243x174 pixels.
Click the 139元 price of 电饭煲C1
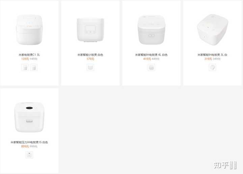(x=25, y=59)
